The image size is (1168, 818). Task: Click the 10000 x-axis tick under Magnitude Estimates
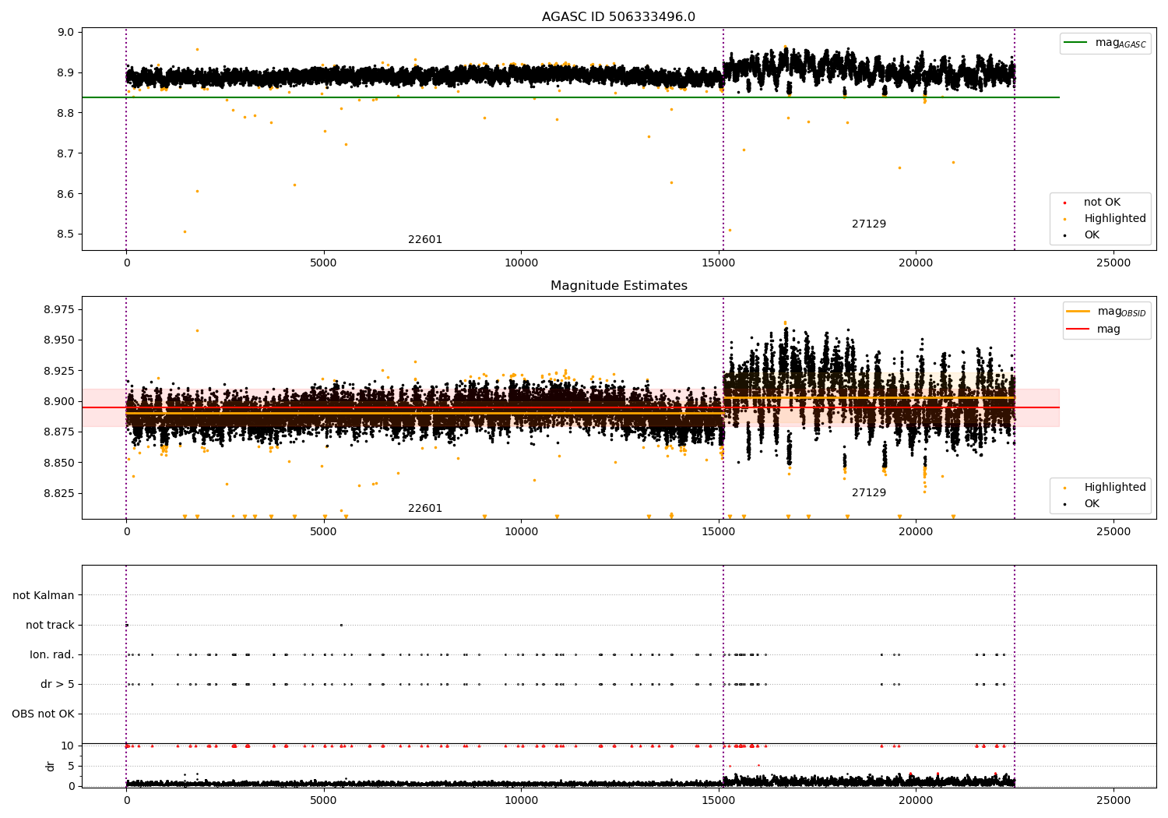(x=521, y=532)
